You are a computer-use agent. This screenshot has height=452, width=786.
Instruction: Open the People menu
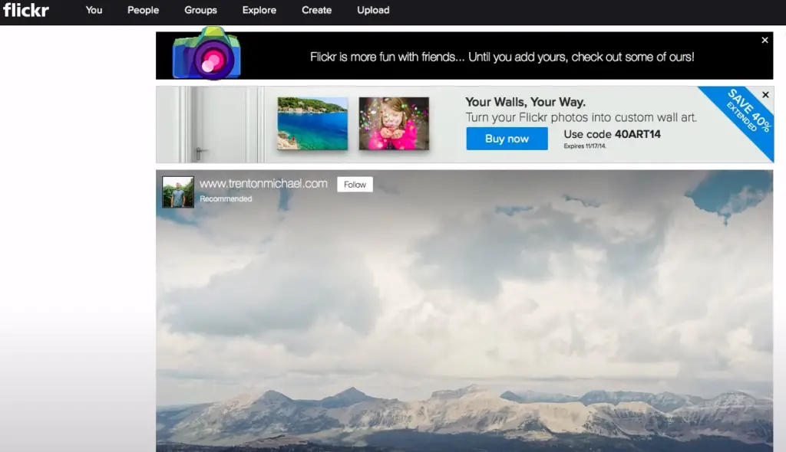tap(143, 10)
